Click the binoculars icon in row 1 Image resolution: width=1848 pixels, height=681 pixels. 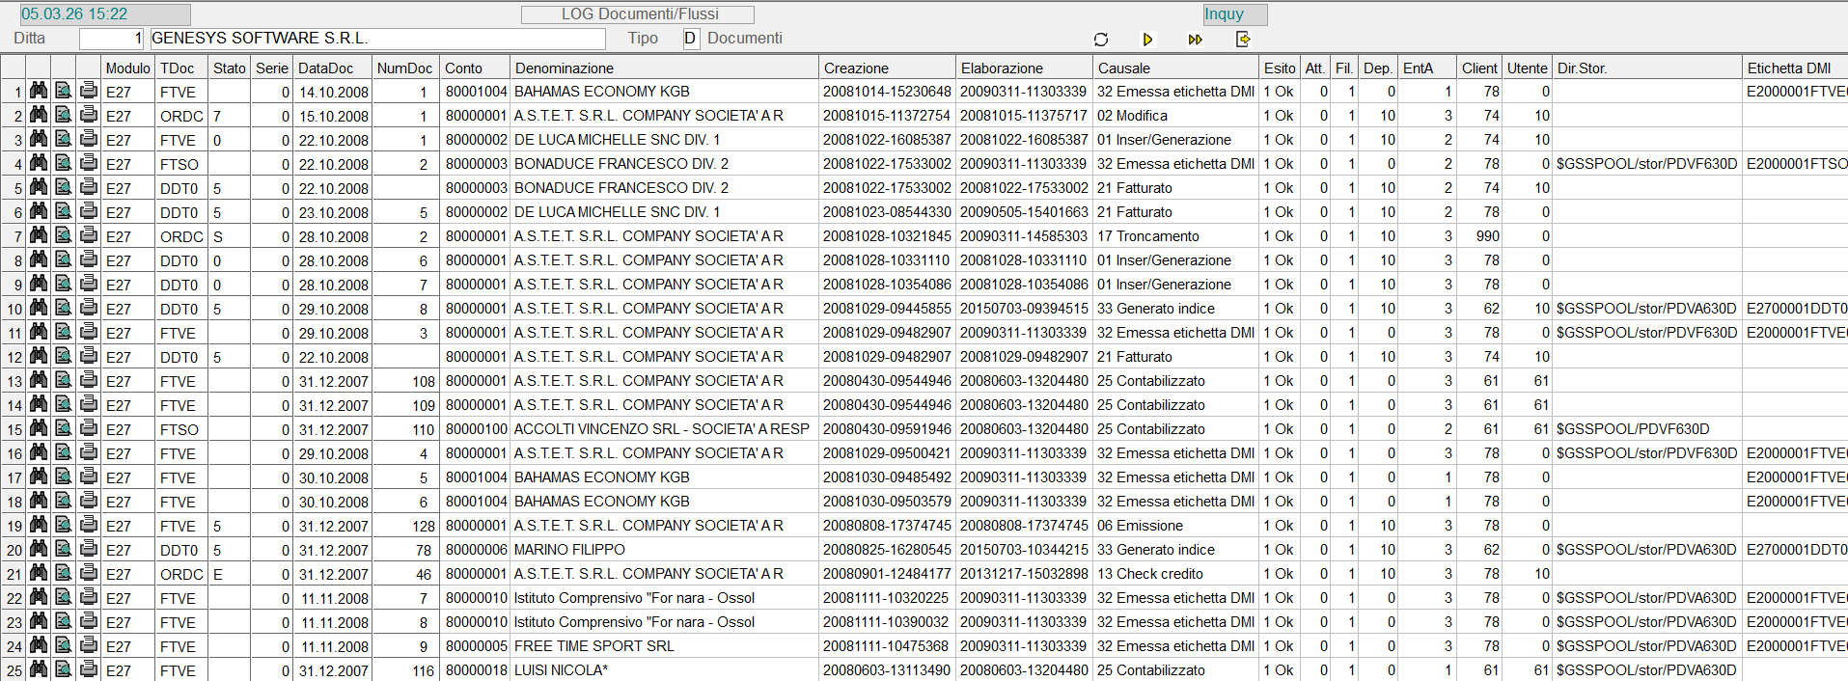tap(39, 91)
